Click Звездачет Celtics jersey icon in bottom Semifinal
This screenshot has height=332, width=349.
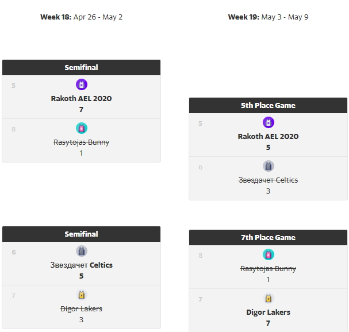click(x=81, y=251)
